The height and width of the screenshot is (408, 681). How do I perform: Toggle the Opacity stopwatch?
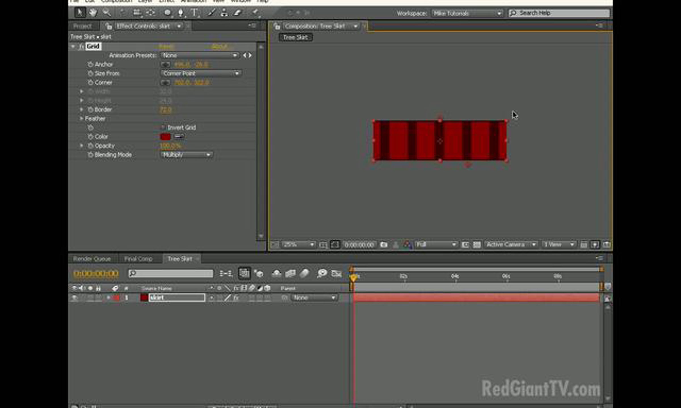tap(91, 146)
